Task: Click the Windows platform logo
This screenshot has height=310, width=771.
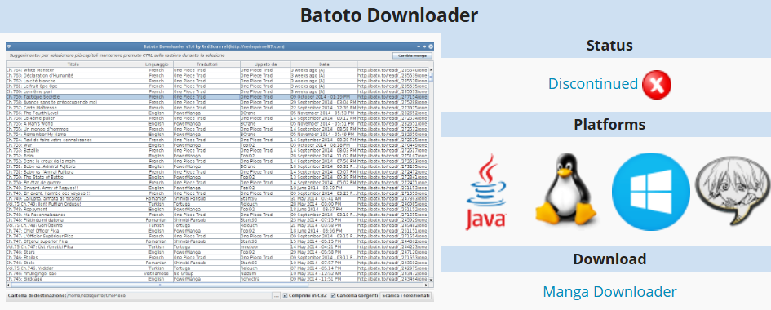Action: [650, 192]
